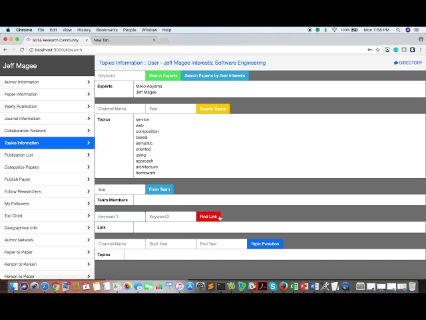Click the End Year input field

click(x=222, y=244)
